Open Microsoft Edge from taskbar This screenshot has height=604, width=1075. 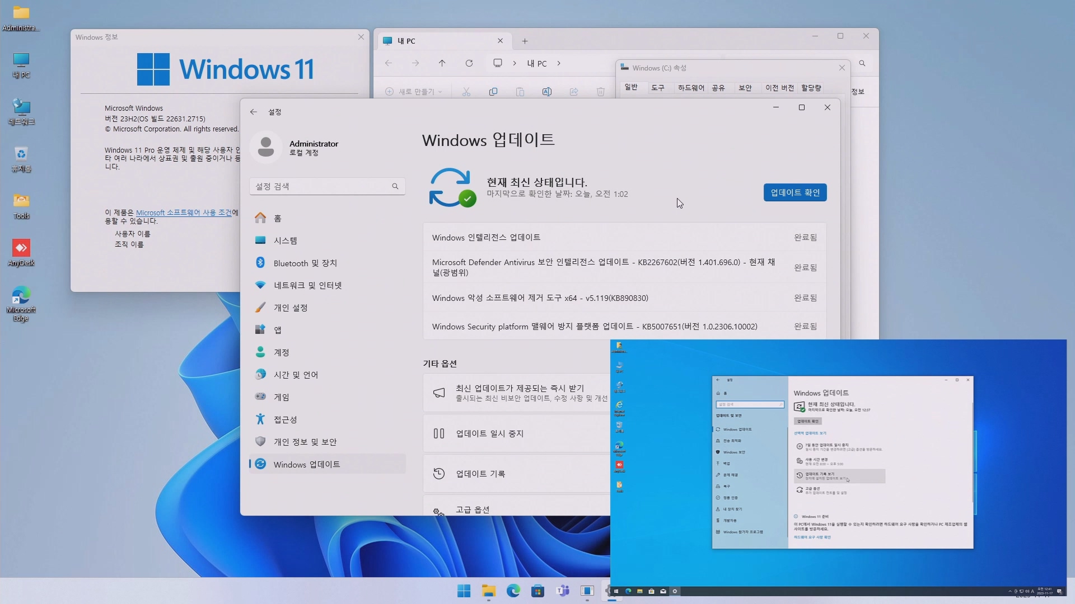click(x=513, y=591)
